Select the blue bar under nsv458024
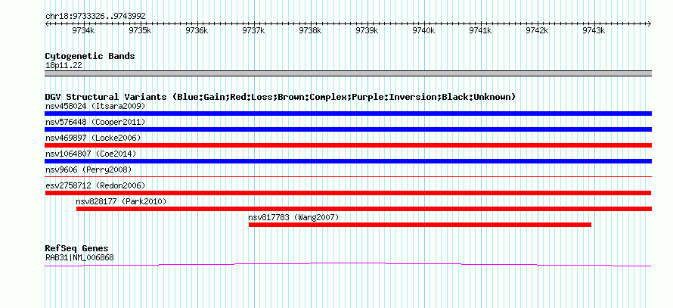The height and width of the screenshot is (308, 673). (x=348, y=114)
